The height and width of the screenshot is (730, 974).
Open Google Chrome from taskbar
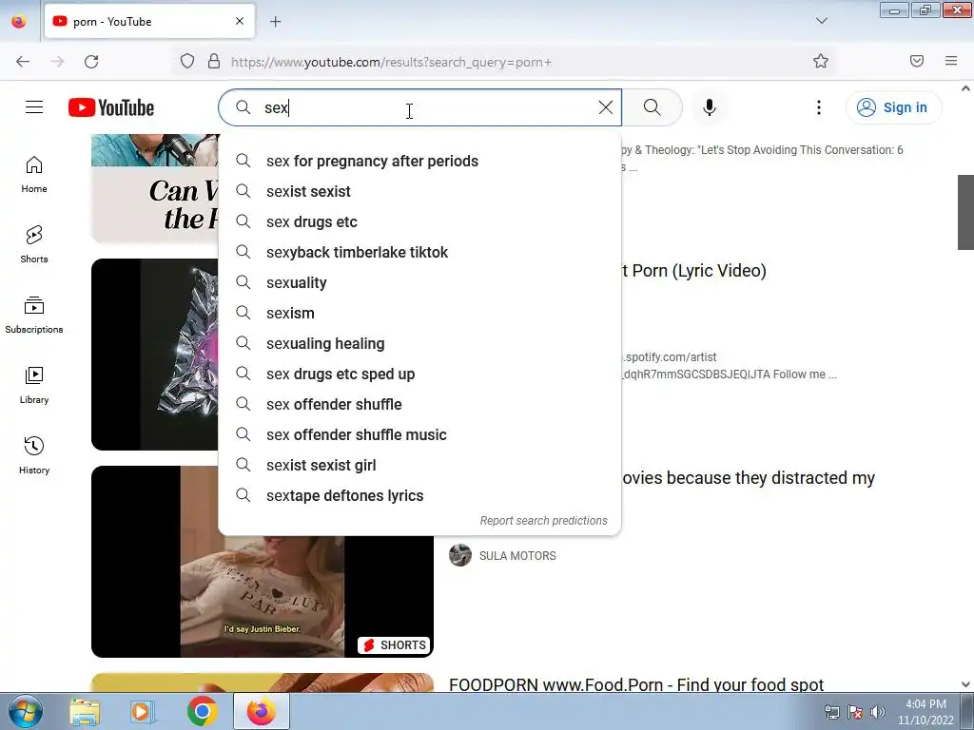pyautogui.click(x=202, y=711)
